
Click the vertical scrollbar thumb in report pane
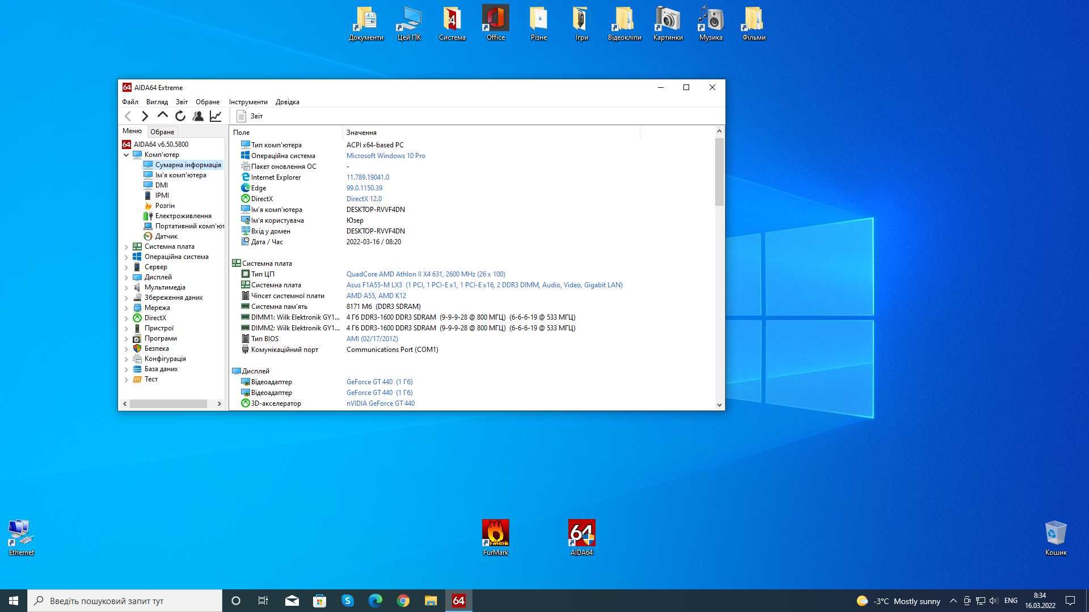click(x=719, y=172)
